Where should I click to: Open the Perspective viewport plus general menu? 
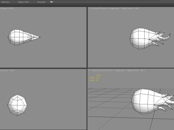[x=91, y=70]
